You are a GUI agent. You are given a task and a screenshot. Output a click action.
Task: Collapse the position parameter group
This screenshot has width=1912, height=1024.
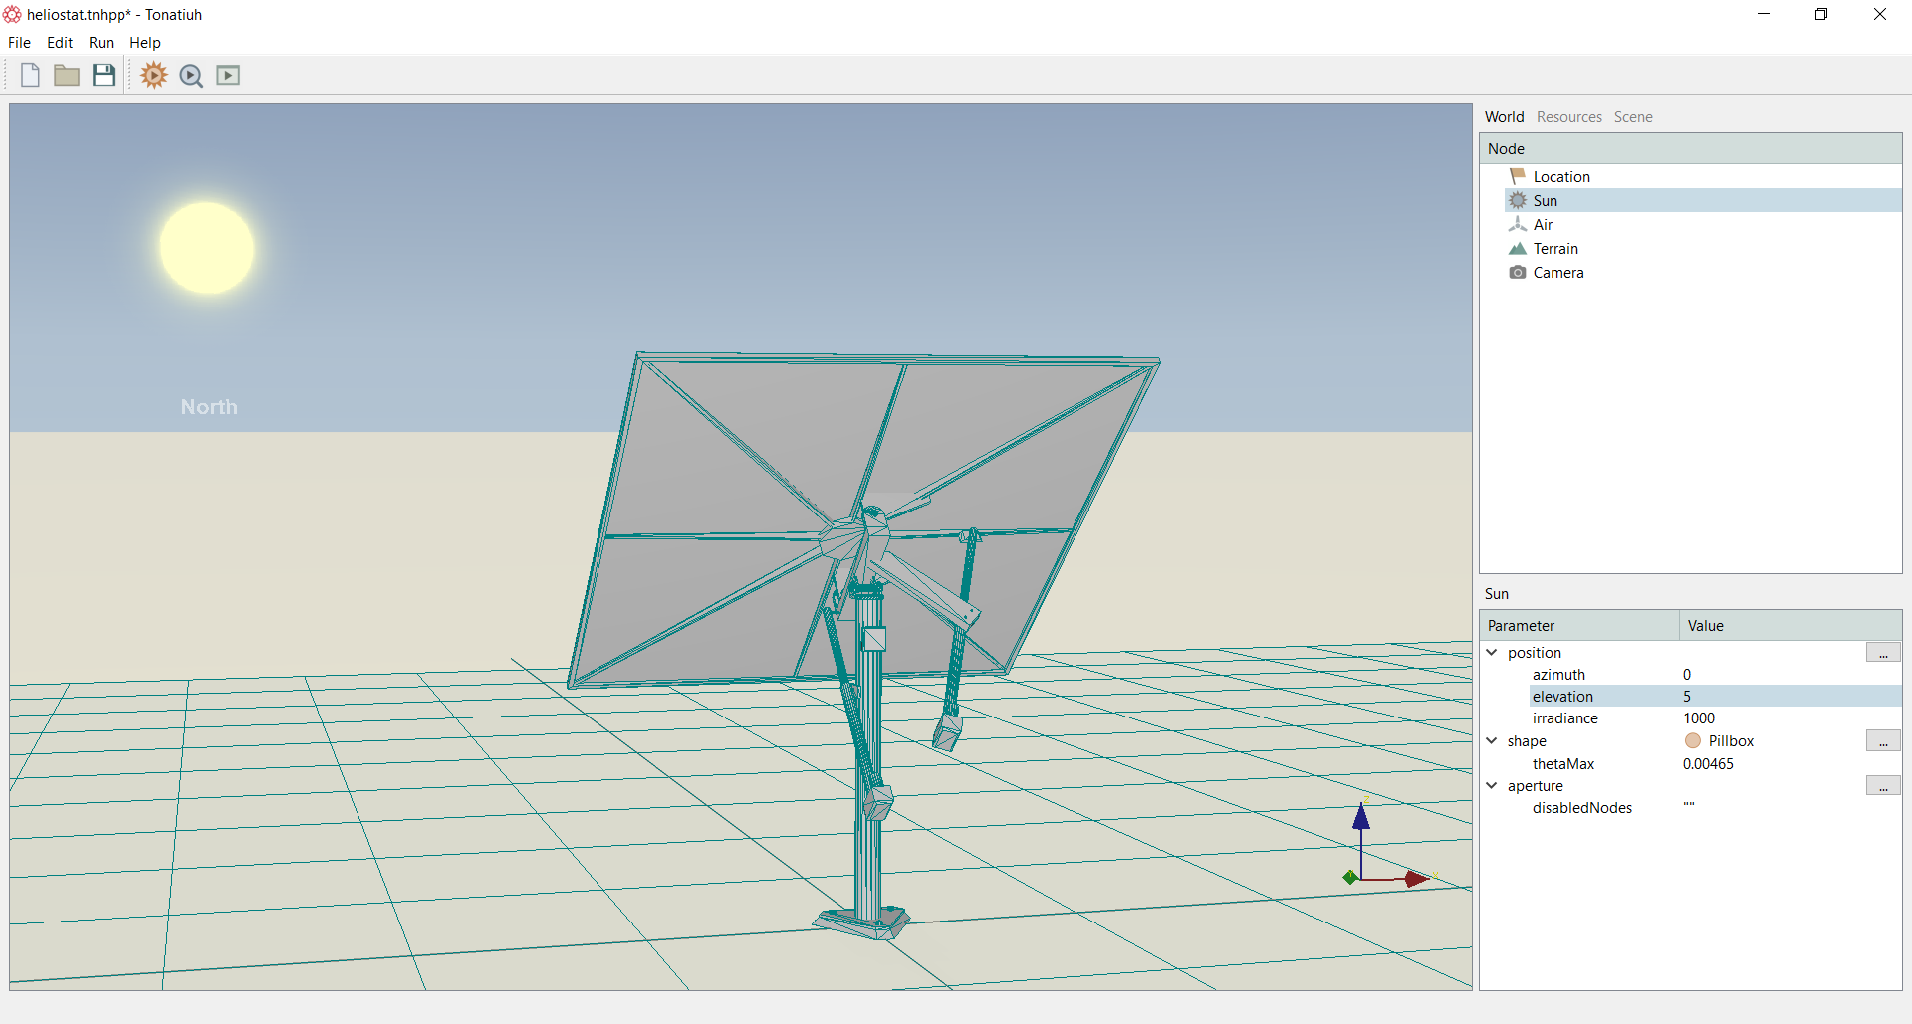click(1492, 652)
